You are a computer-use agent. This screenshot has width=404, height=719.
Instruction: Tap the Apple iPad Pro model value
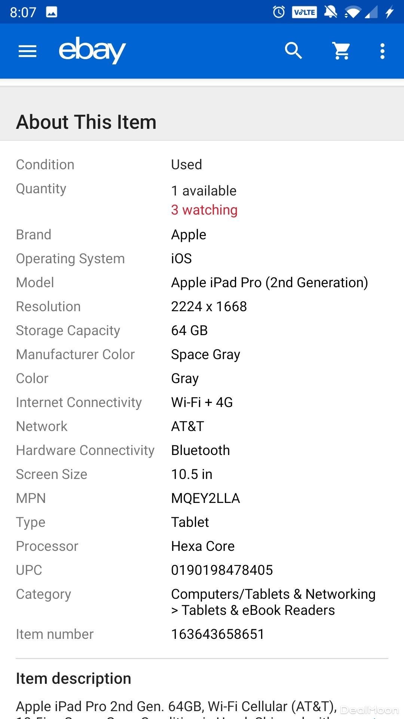[x=269, y=283]
